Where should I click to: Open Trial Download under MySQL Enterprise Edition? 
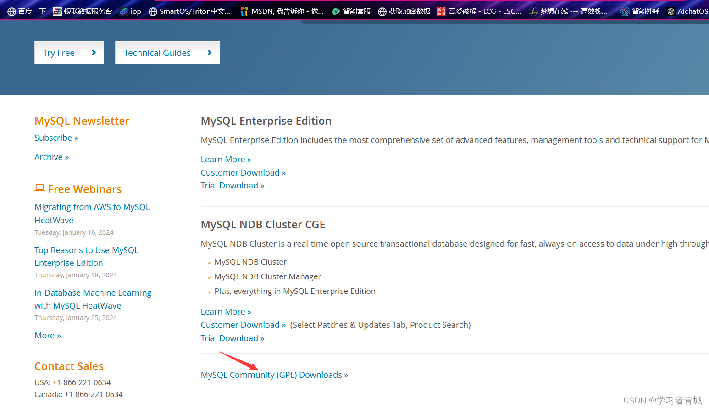(232, 185)
